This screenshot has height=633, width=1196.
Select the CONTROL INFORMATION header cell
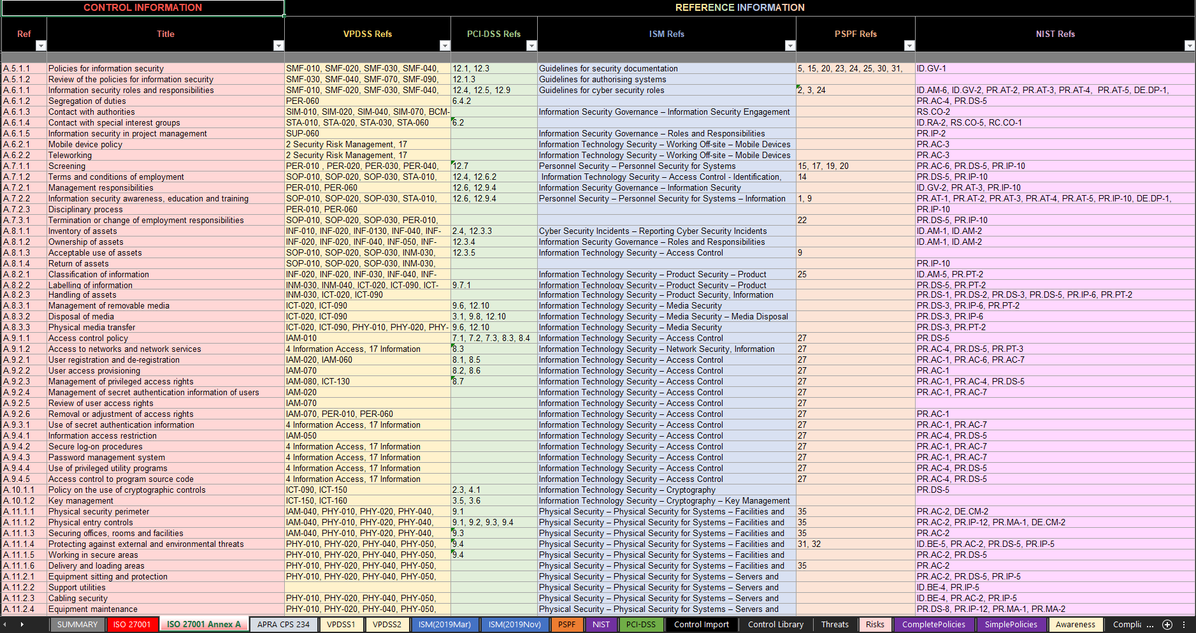143,8
